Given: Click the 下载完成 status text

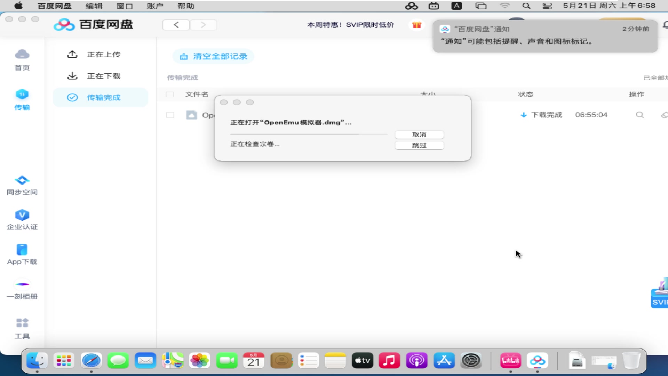Looking at the screenshot, I should [547, 115].
